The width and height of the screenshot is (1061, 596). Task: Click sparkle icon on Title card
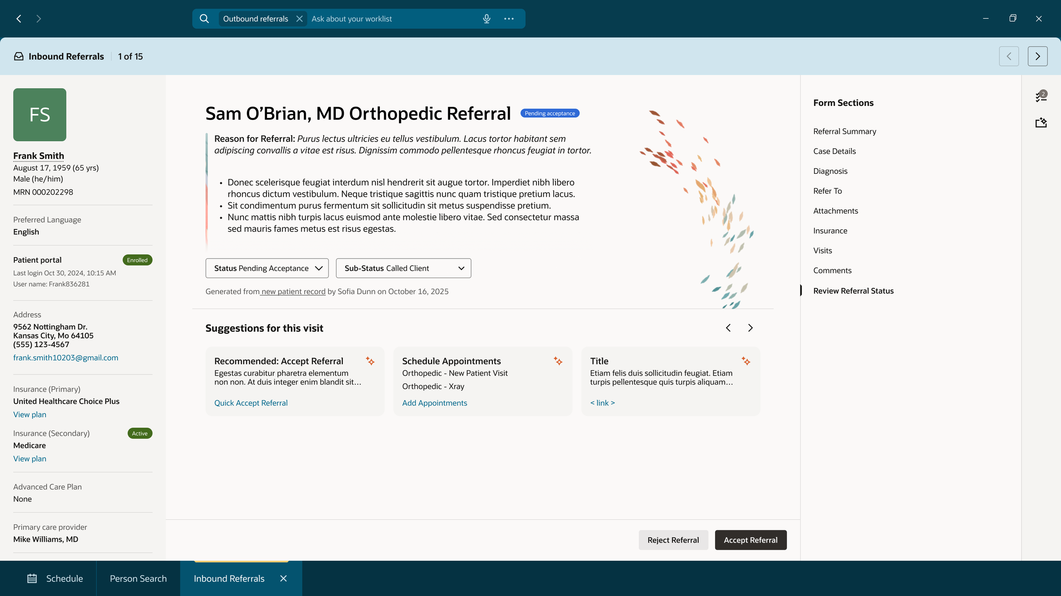pyautogui.click(x=746, y=361)
